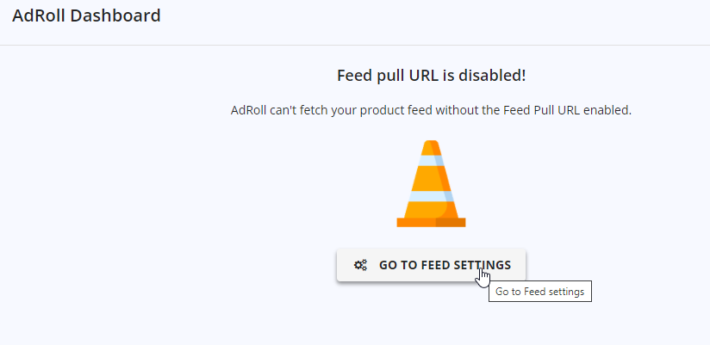Click the upper white stripe of the cone
Screen dimensions: 710x345
431,160
